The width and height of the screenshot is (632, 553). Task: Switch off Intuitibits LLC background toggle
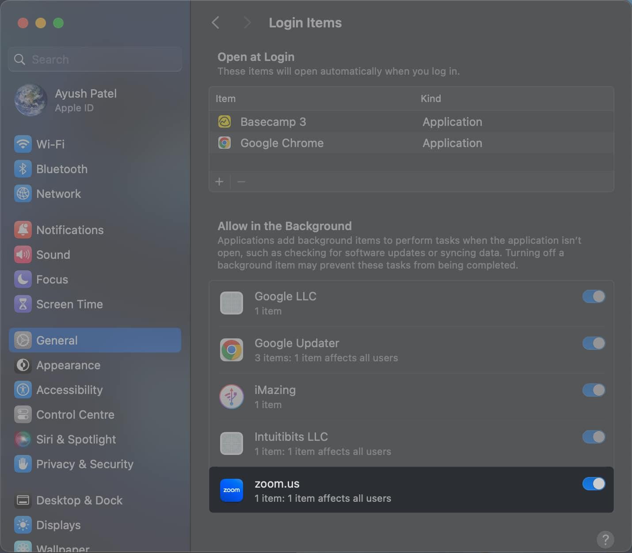click(x=594, y=437)
